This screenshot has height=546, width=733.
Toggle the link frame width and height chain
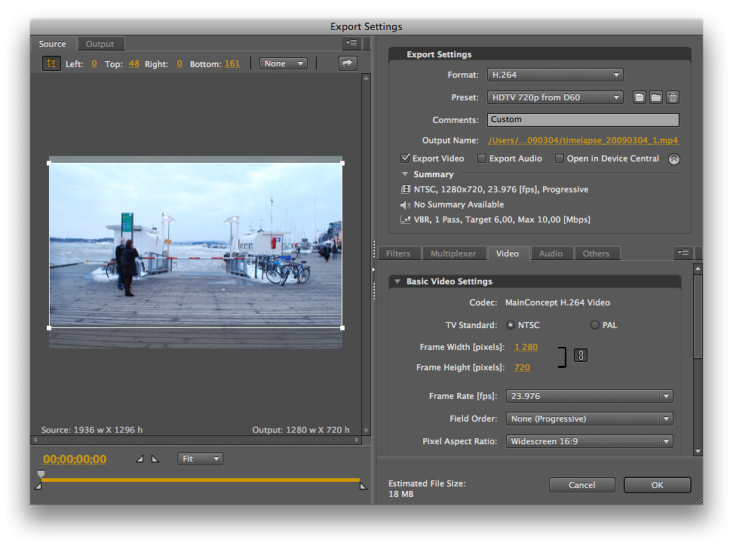coord(580,354)
